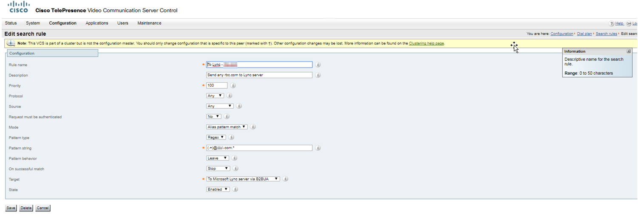Click the Save button
The image size is (638, 222).
pos(11,208)
